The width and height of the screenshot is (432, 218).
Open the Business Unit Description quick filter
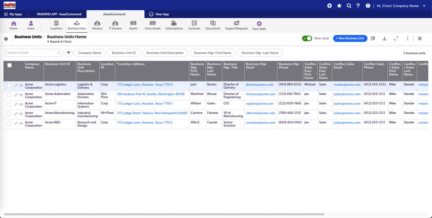click(x=165, y=53)
